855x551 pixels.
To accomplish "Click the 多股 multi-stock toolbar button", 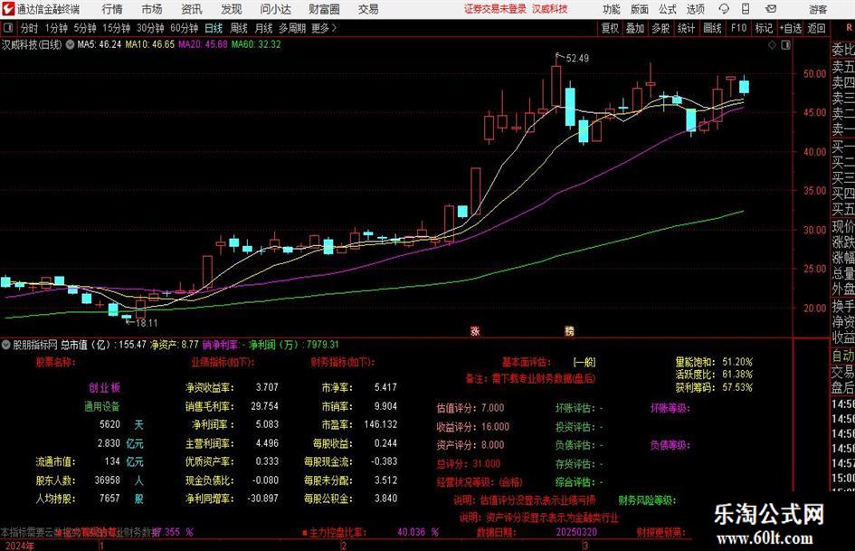I will coord(660,28).
